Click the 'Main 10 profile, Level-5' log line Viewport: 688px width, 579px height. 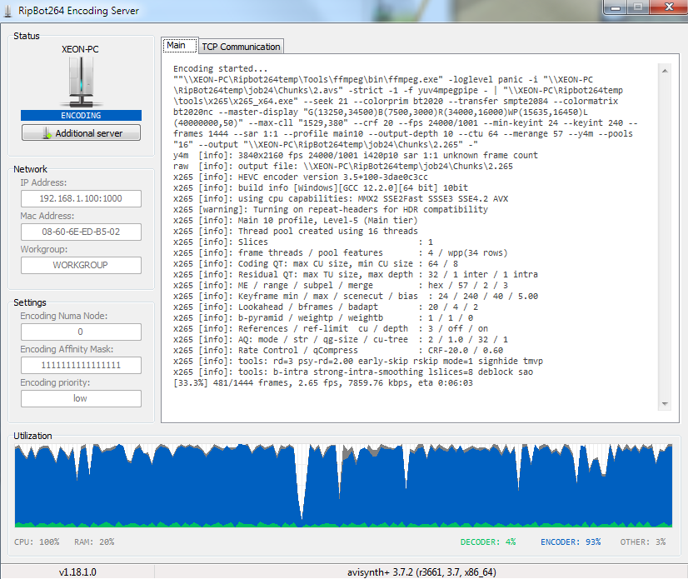296,221
